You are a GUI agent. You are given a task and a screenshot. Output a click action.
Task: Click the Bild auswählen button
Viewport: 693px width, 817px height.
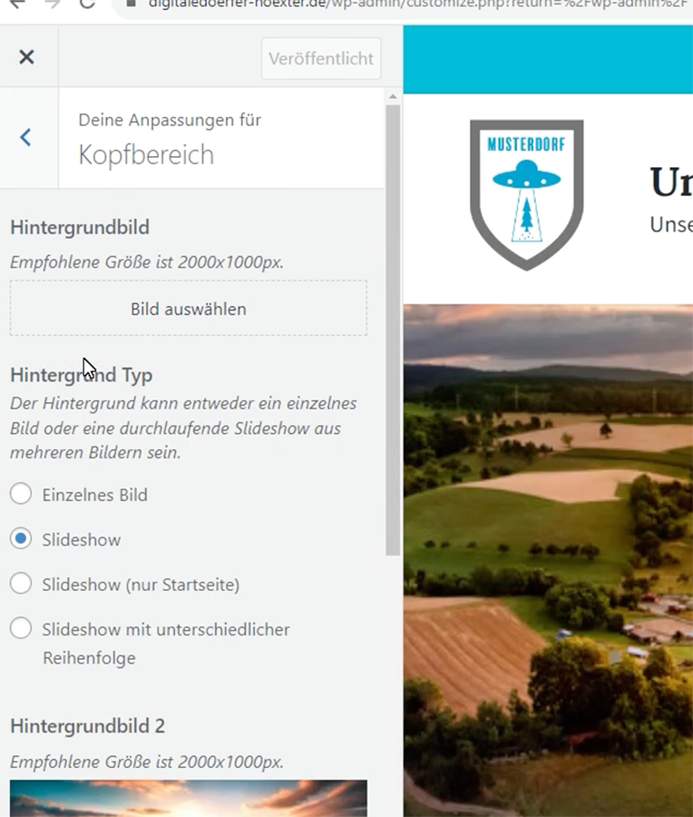pyautogui.click(x=189, y=309)
